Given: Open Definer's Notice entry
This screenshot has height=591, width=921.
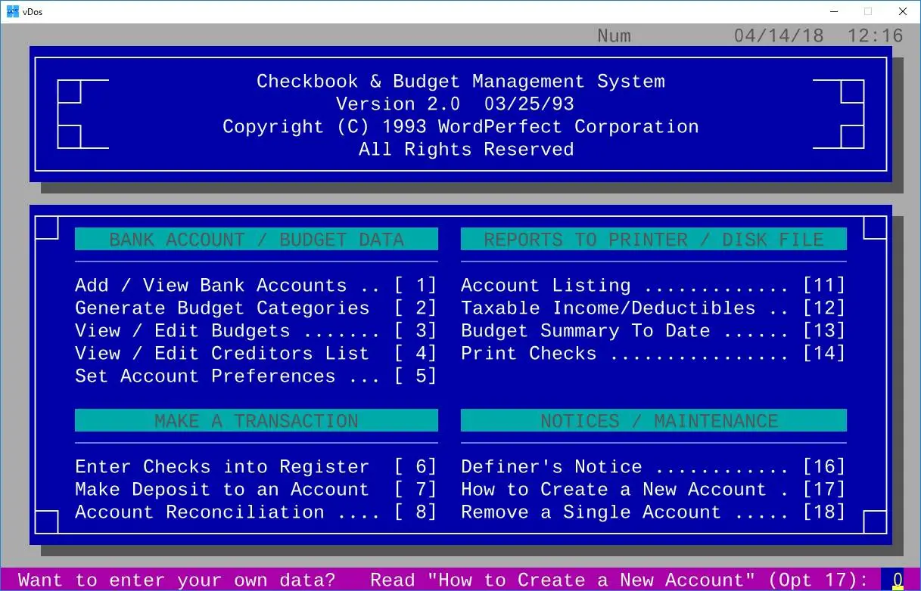Looking at the screenshot, I should point(653,467).
